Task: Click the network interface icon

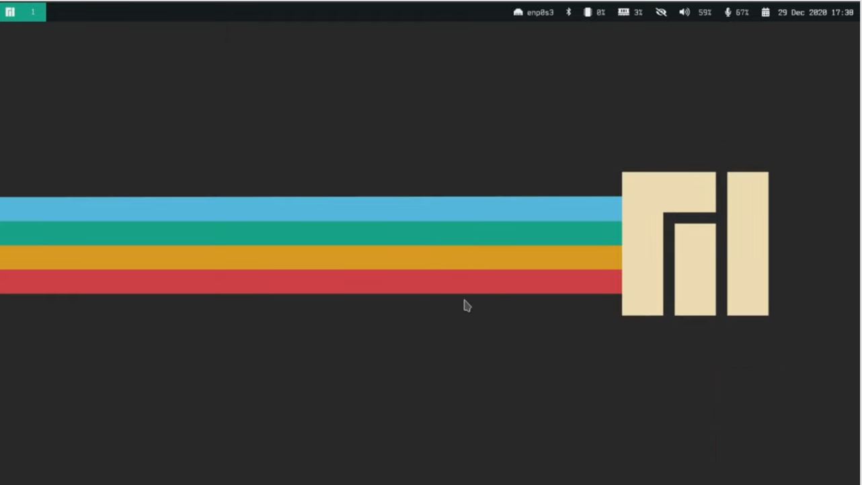Action: [518, 12]
